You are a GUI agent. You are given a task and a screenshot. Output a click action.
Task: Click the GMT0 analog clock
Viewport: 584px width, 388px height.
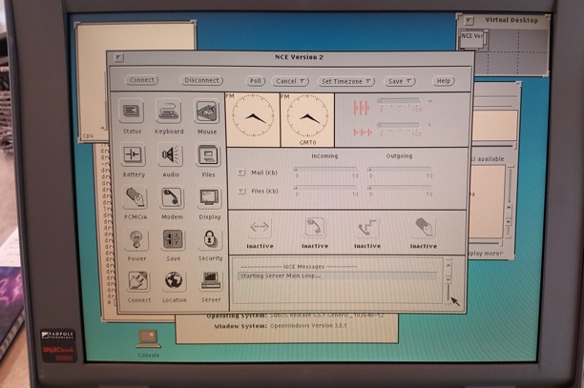point(307,119)
